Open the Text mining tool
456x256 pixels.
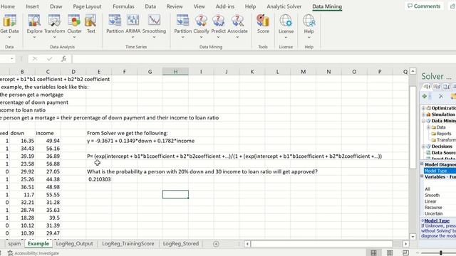pos(90,23)
